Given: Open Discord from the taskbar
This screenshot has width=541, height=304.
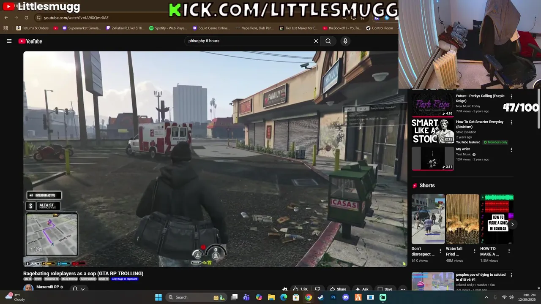Looking at the screenshot, I should click(346, 297).
